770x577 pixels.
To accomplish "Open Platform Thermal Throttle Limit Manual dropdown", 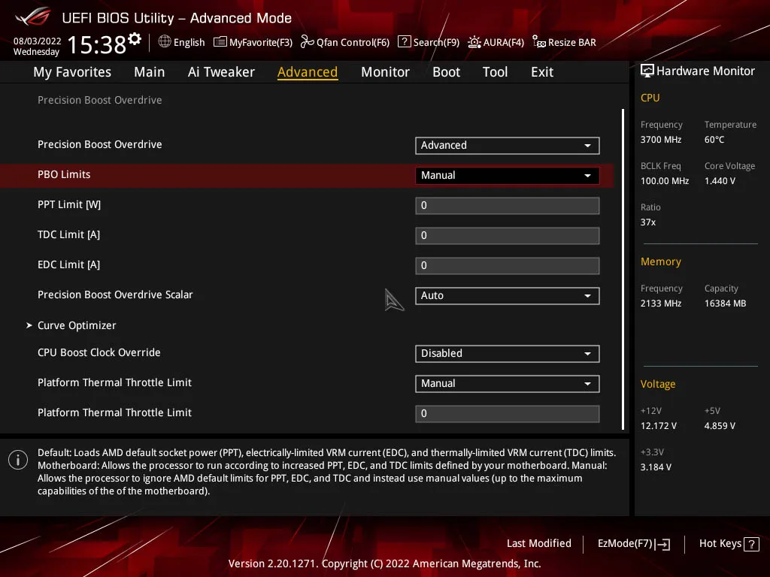I will pyautogui.click(x=508, y=384).
